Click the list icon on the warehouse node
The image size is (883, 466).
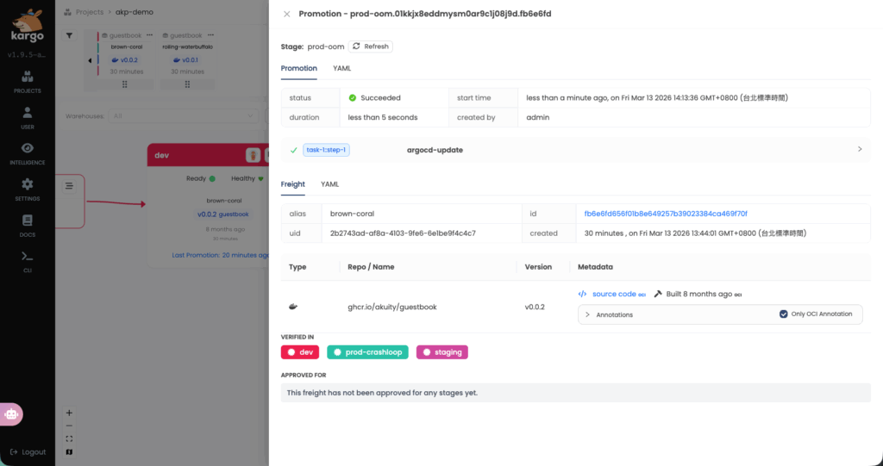(69, 186)
